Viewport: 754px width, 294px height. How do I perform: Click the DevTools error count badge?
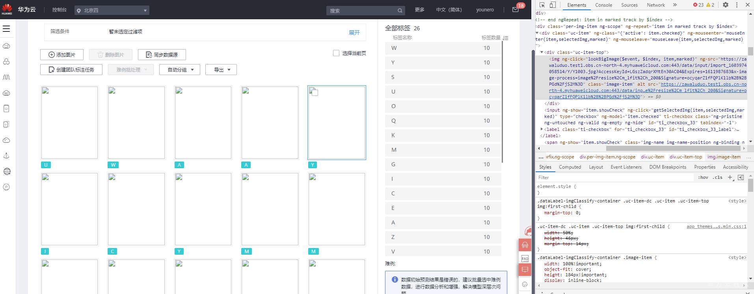click(x=698, y=5)
